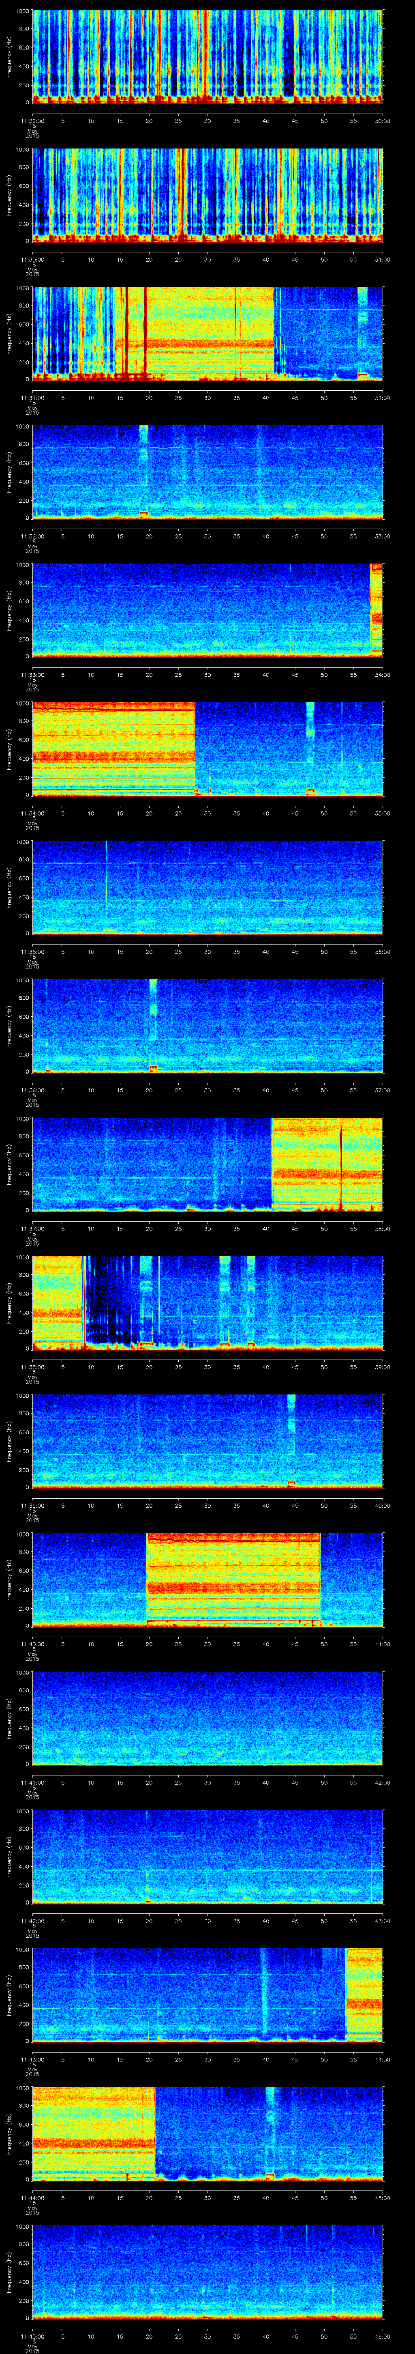Select the spectrogram panel starting at 11:31:00

[208, 334]
